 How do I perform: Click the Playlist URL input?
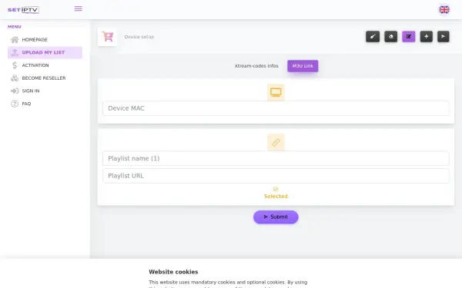[x=276, y=176]
